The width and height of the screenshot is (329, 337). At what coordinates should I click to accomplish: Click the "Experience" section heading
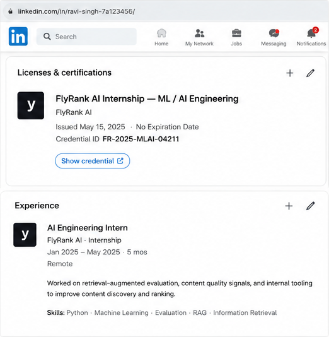[x=37, y=206]
